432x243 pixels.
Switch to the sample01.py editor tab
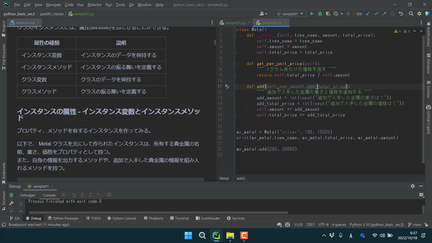(x=235, y=23)
